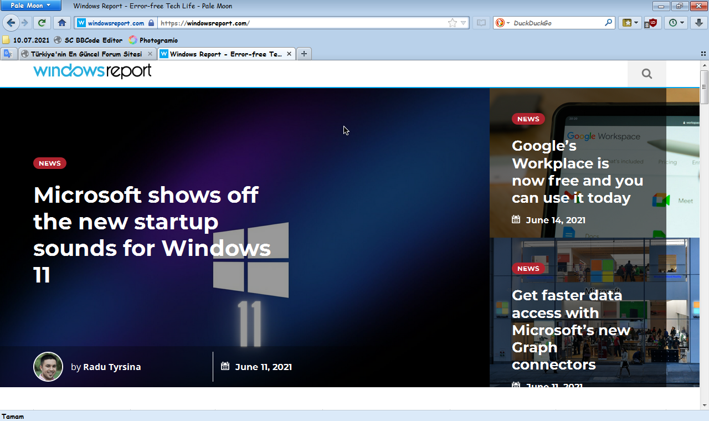Click the scrollbar up arrow
The height and width of the screenshot is (421, 709).
click(704, 65)
